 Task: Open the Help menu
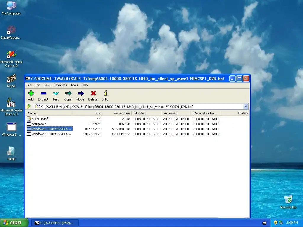coord(84,85)
